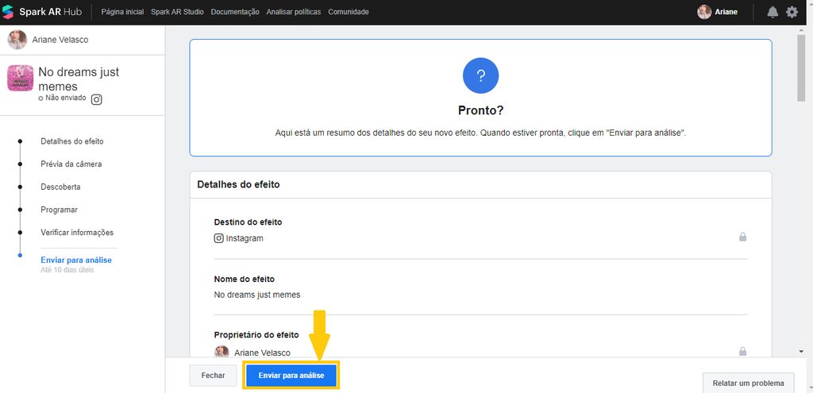Click the lock icon on Proprietário do efeito row
The width and height of the screenshot is (813, 393).
tap(742, 352)
